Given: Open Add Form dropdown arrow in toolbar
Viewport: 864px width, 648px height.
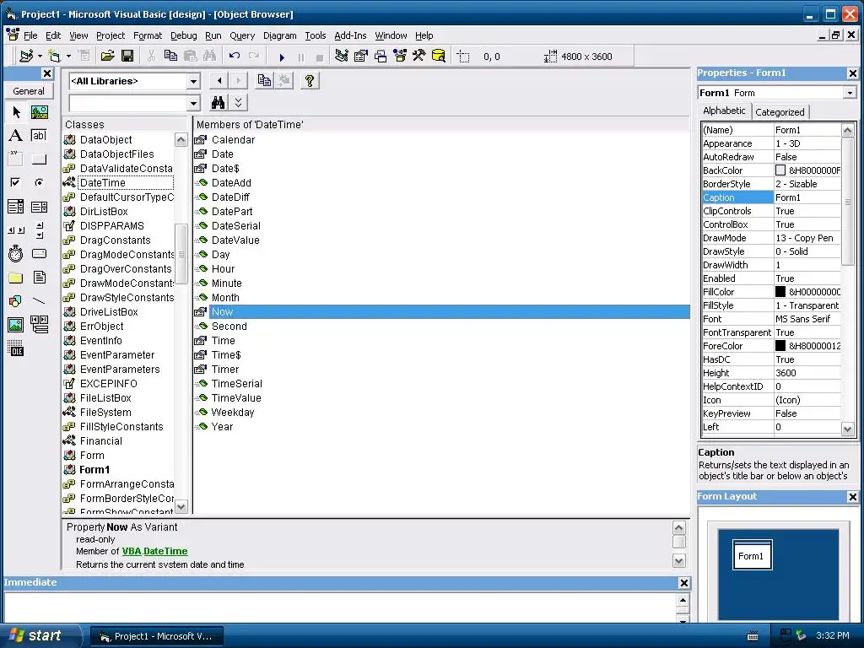Looking at the screenshot, I should pyautogui.click(x=69, y=57).
